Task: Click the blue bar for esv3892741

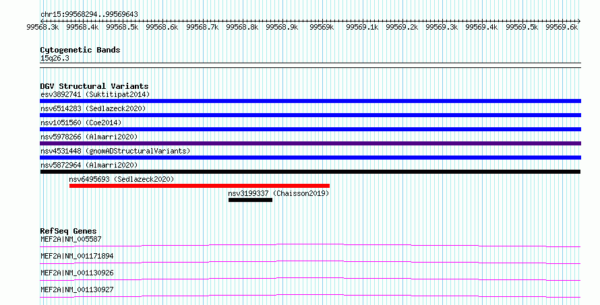Action: click(x=310, y=101)
